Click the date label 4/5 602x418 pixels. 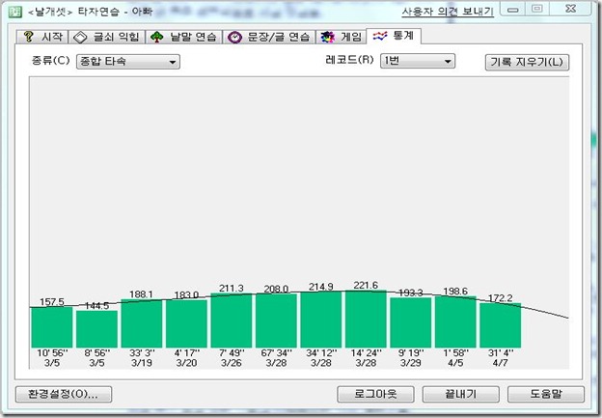point(455,363)
